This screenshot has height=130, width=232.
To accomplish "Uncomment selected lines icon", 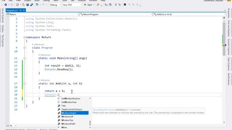I will [x=119, y=5].
